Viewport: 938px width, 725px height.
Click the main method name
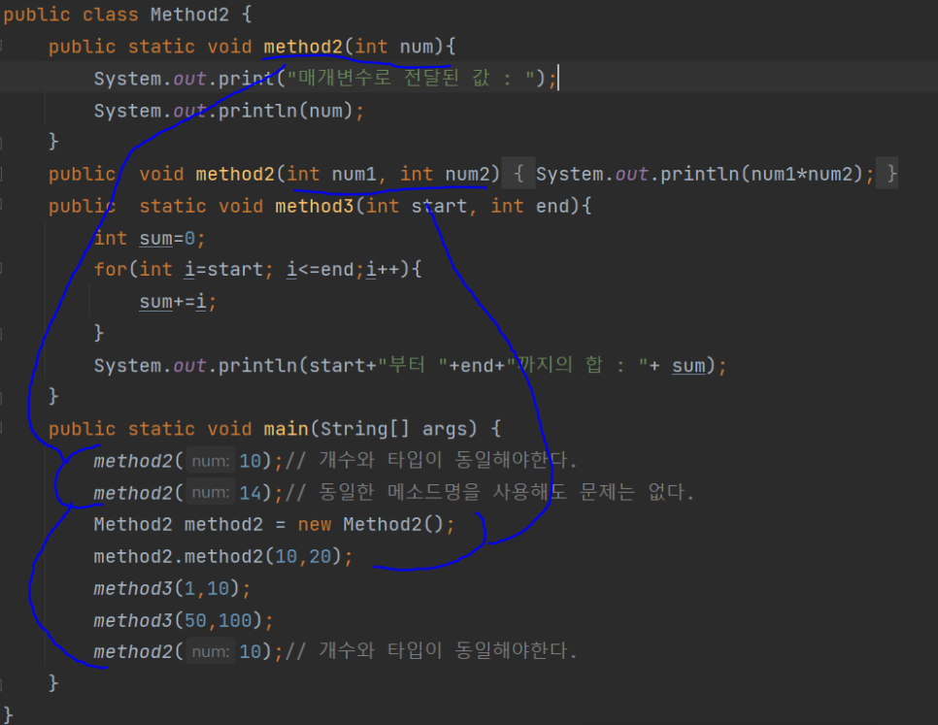click(285, 429)
